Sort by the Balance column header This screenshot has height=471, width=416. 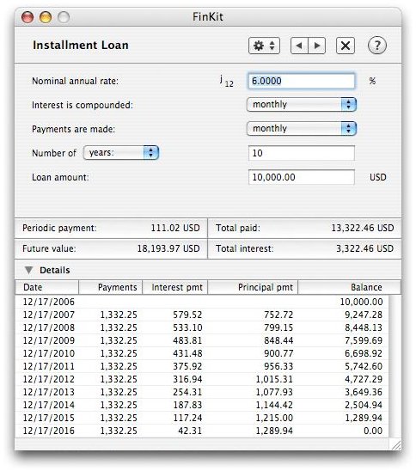(x=349, y=287)
